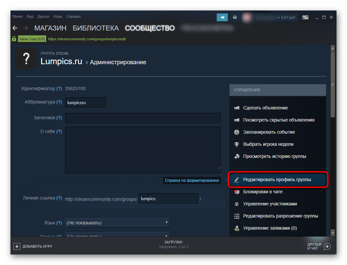
Task: Click the page scrollbar up arrow
Action: (333, 48)
